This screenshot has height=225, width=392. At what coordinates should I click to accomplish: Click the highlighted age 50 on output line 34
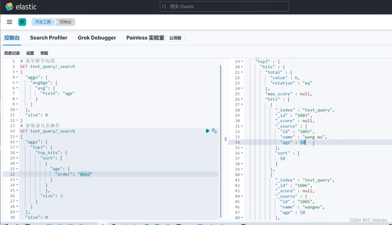[x=302, y=142]
